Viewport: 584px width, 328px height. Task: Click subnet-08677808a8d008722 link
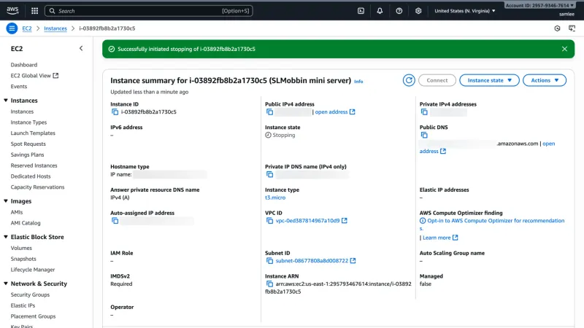[x=312, y=261]
